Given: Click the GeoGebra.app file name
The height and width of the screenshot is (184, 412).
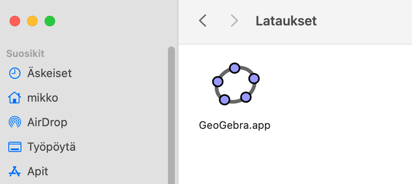Looking at the screenshot, I should click(235, 125).
